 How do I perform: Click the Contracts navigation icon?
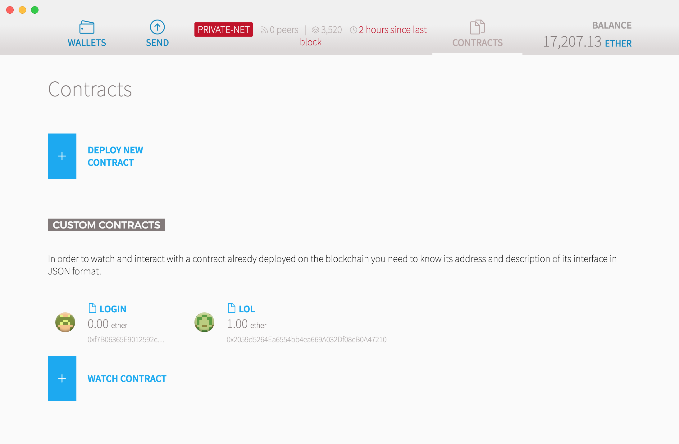pyautogui.click(x=476, y=28)
